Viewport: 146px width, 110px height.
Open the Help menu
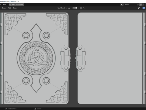click(x=4, y=5)
